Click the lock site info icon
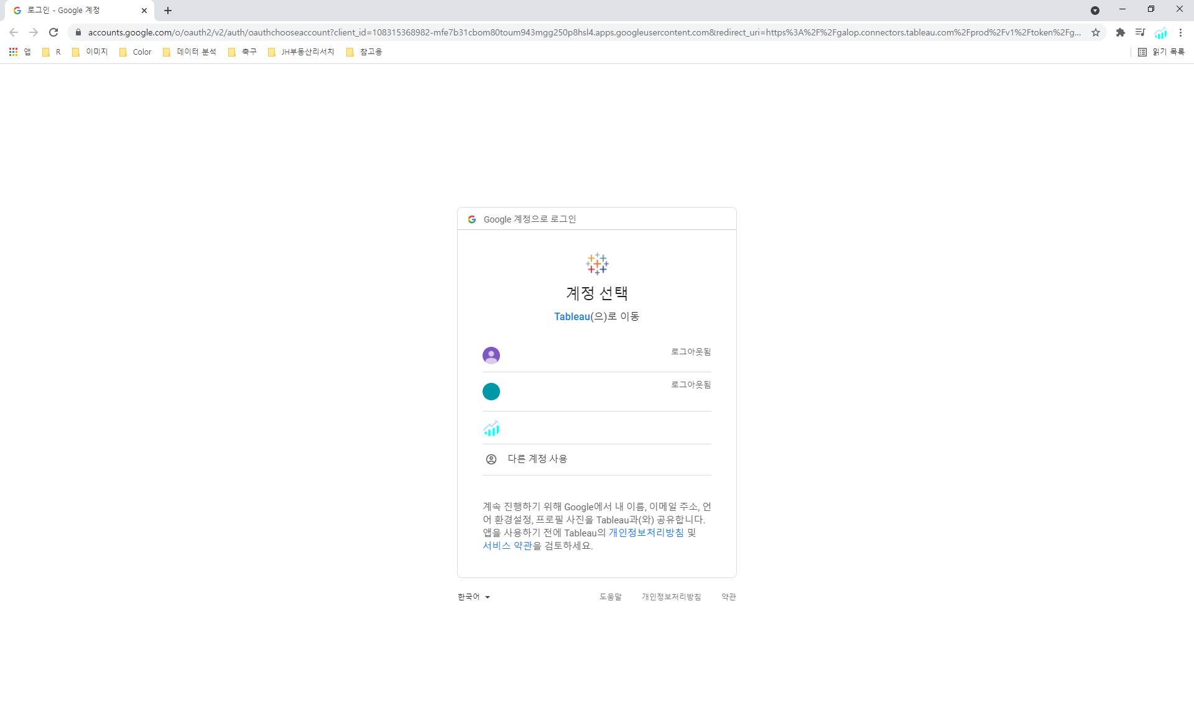 pyautogui.click(x=78, y=32)
